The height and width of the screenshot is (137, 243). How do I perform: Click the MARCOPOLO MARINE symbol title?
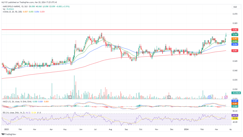coord(11,6)
